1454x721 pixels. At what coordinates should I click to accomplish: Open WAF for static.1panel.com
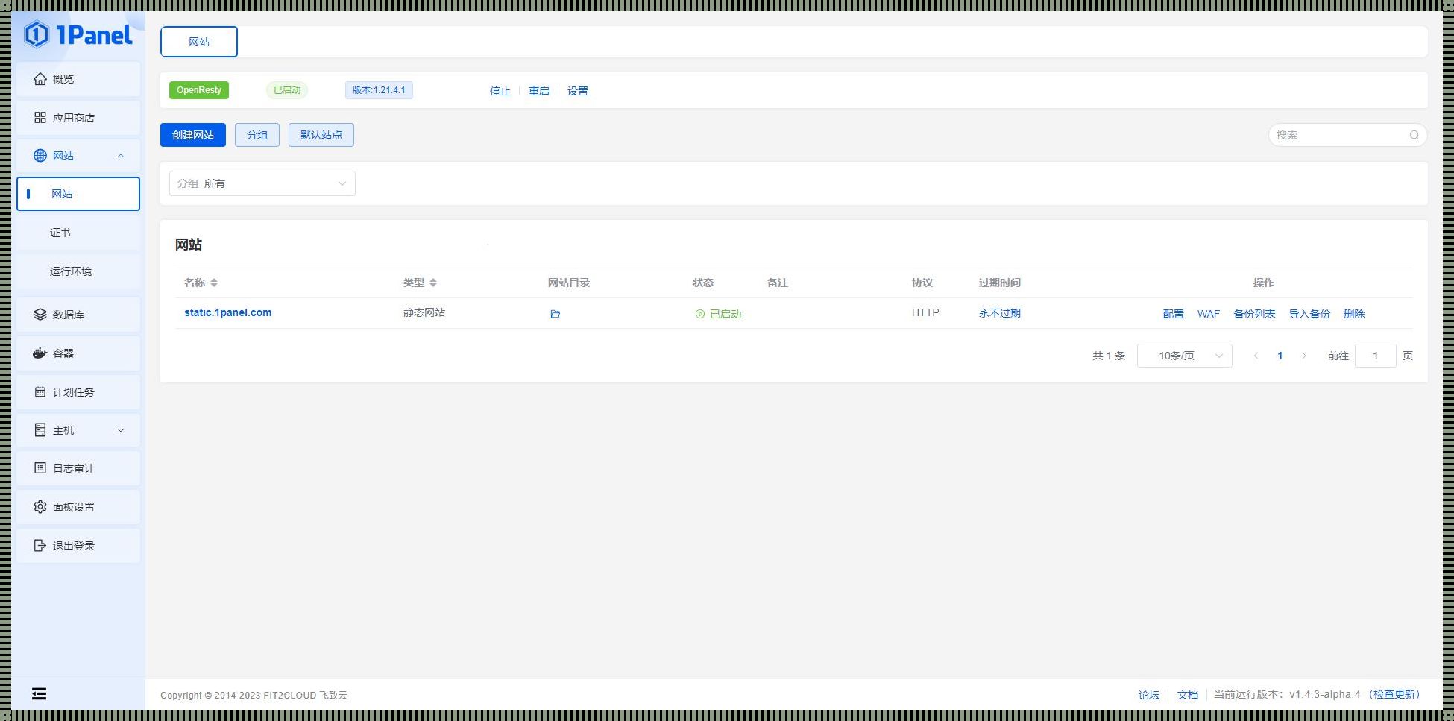[x=1209, y=314]
